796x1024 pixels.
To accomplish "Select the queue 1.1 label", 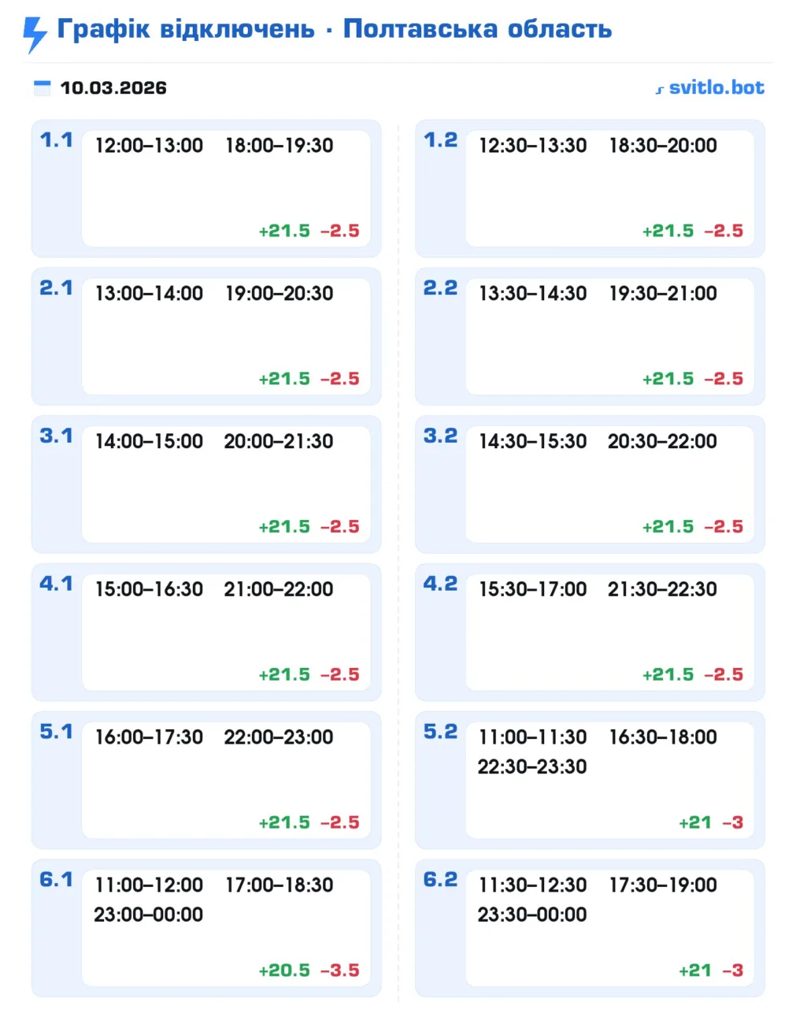I will tap(56, 140).
